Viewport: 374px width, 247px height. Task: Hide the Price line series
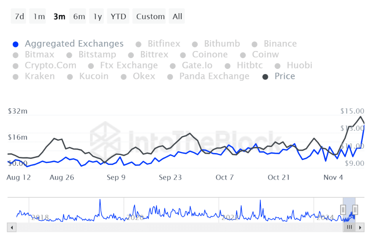pyautogui.click(x=284, y=76)
